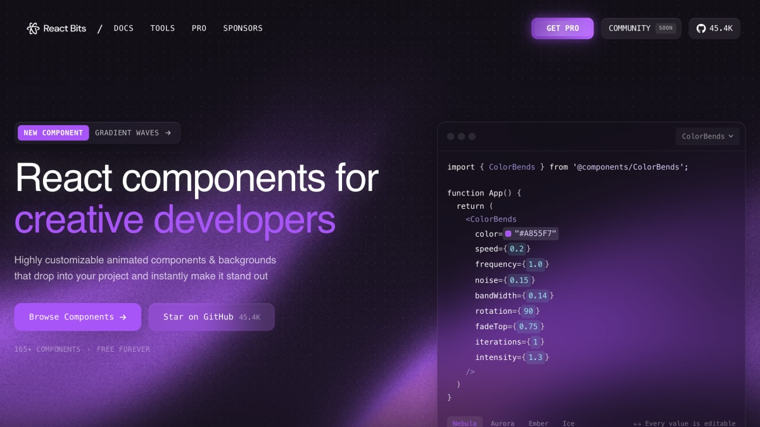Switch to the Ice preset tab
760x427 pixels.
568,423
